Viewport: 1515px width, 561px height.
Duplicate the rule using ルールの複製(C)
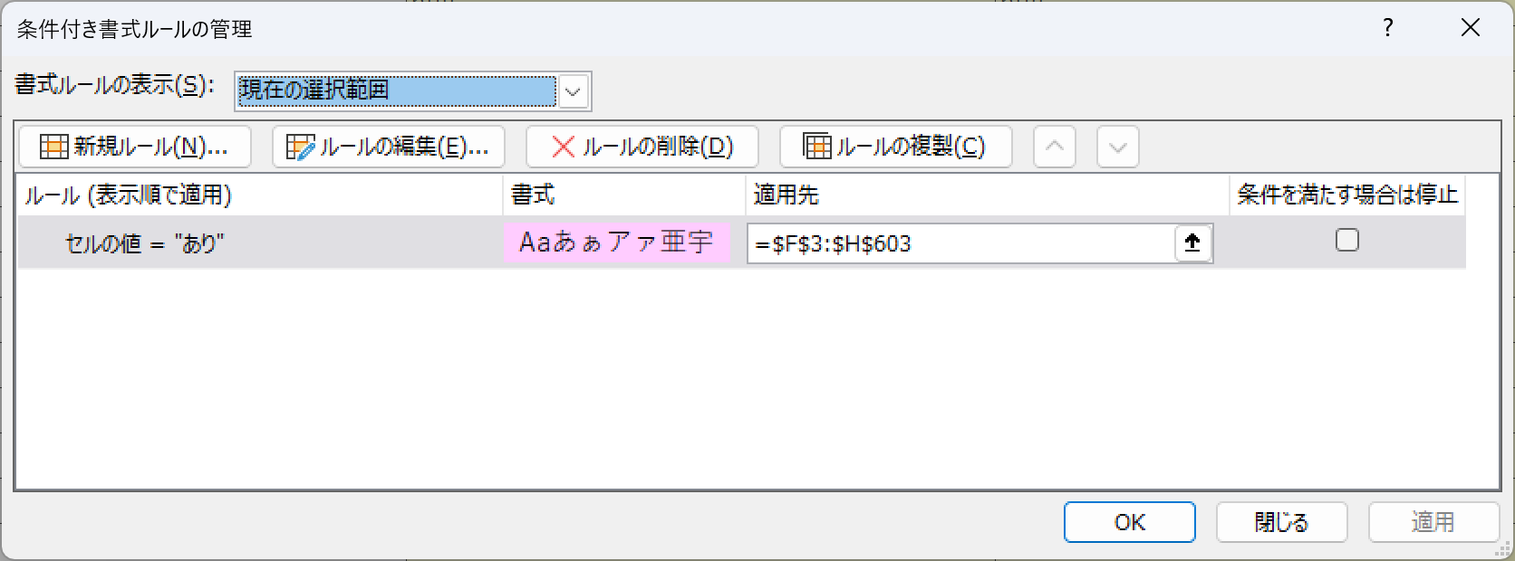(x=895, y=147)
